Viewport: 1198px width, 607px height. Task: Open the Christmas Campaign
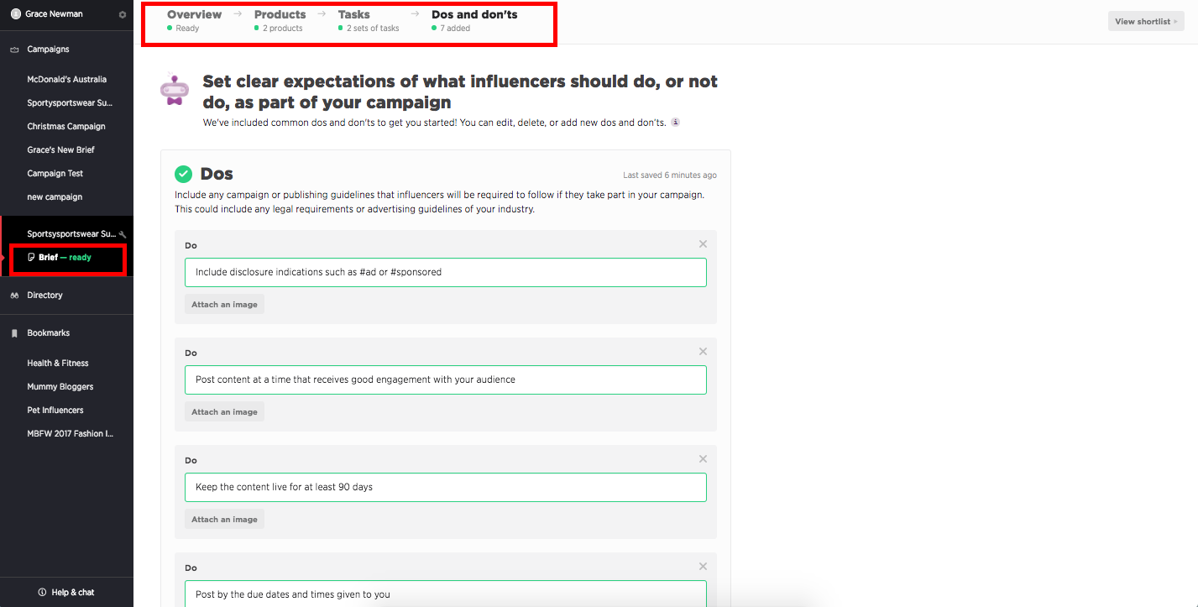(66, 127)
